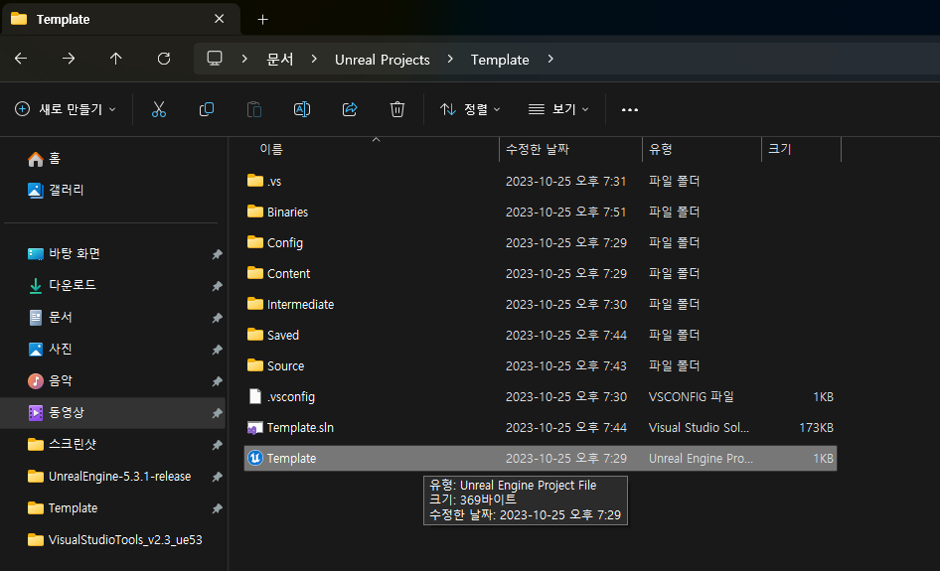Click the Template breadcrumb in address bar
Viewport: 940px width, 571px height.
tap(500, 60)
